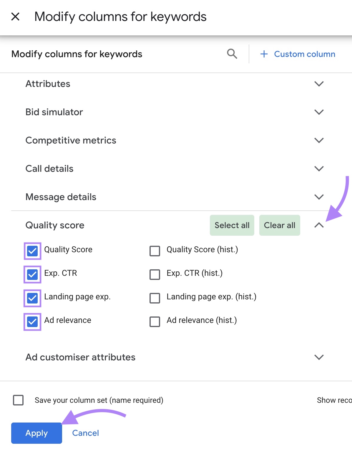Enable the Ad relevance (hist.) checkbox
The width and height of the screenshot is (352, 452).
tap(155, 322)
